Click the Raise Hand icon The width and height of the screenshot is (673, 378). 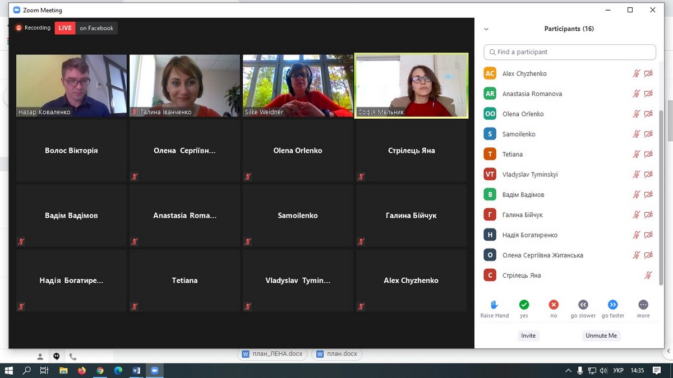(494, 305)
